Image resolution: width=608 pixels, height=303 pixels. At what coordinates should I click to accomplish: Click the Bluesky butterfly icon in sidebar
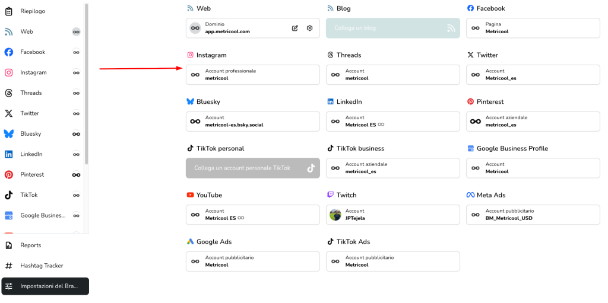[9, 133]
